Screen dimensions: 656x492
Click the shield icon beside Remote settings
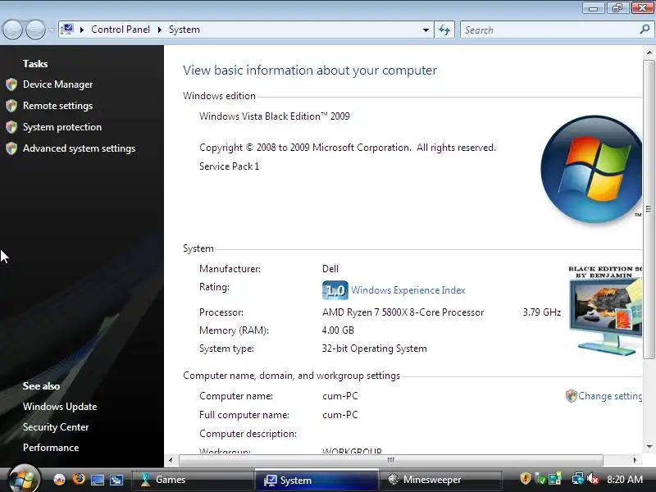11,106
